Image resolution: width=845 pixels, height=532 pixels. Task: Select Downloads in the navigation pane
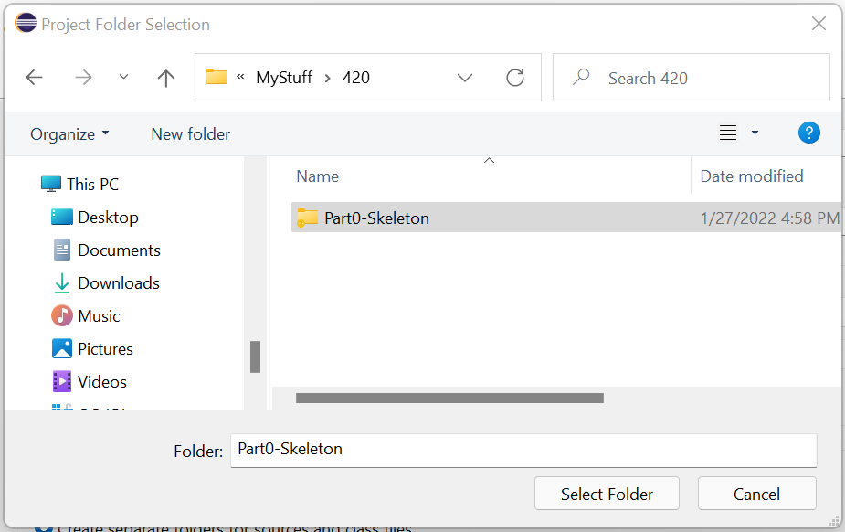[118, 283]
